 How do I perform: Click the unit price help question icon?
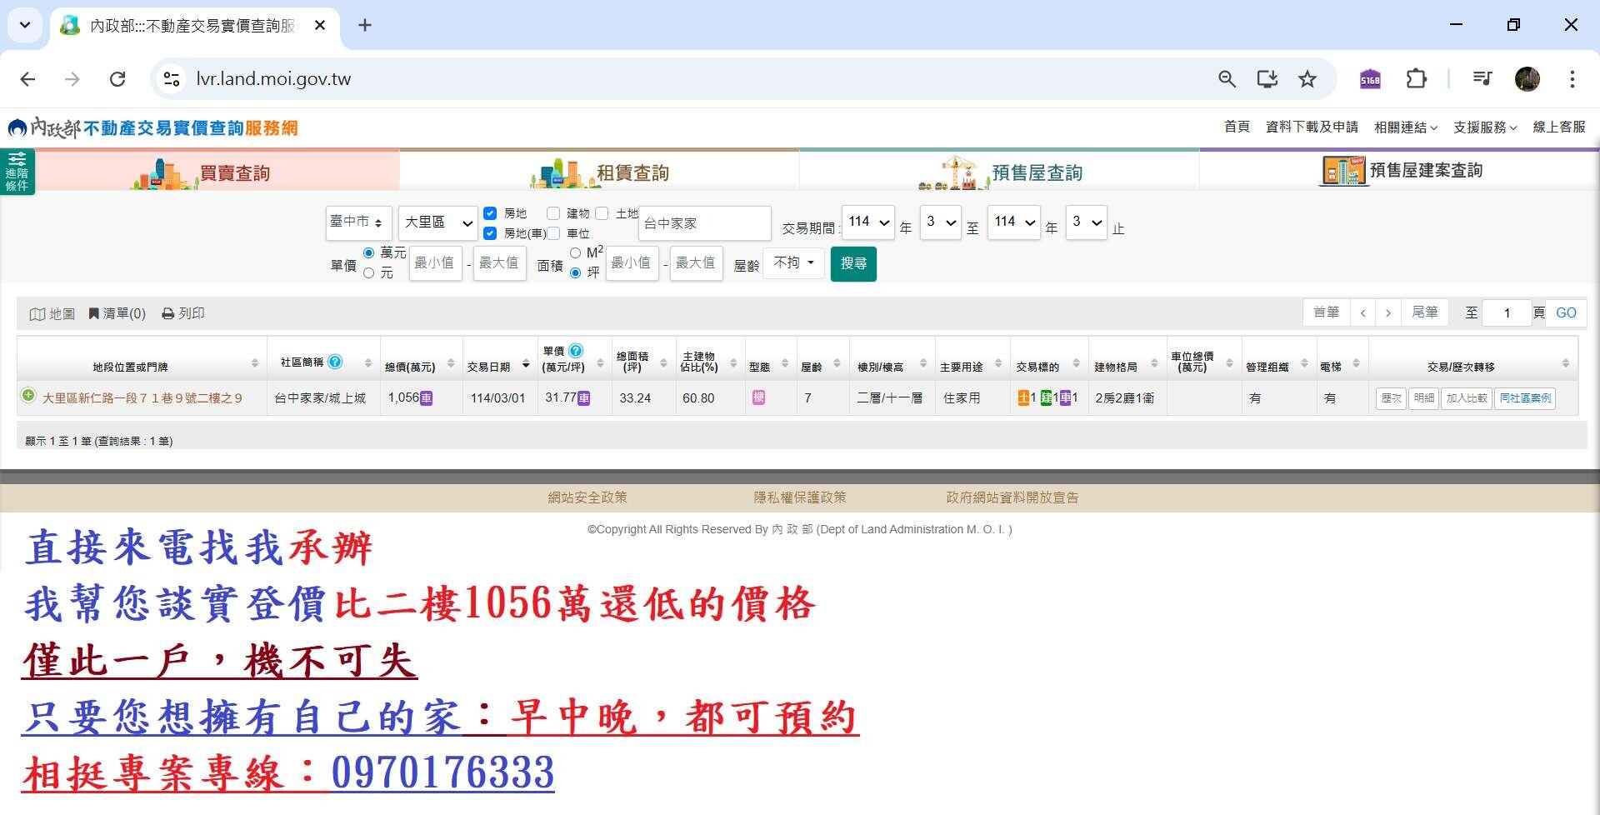[575, 351]
